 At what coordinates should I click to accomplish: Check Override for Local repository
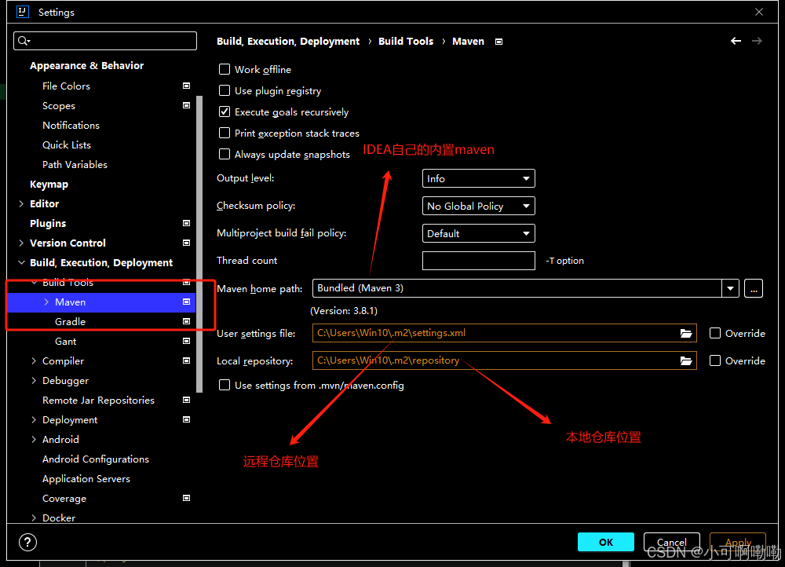(x=715, y=360)
